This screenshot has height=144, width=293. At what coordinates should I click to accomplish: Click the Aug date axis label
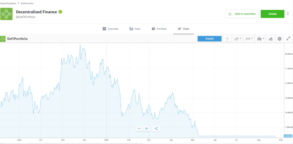(259, 140)
